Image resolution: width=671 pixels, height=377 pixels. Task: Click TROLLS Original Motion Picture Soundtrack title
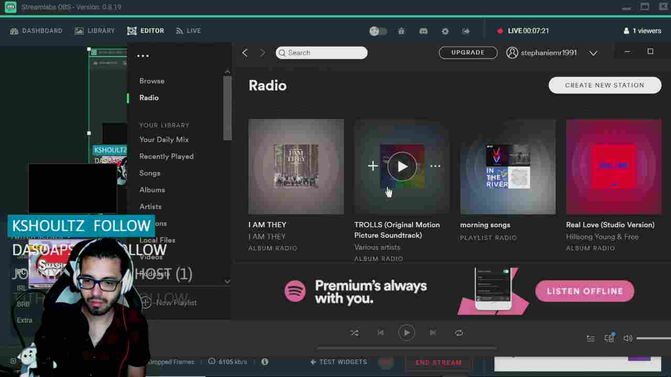pyautogui.click(x=397, y=230)
